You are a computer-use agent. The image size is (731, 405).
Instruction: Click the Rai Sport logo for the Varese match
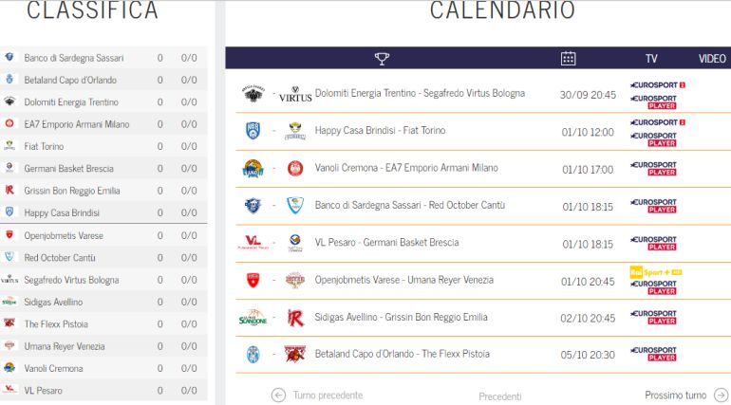pos(656,271)
